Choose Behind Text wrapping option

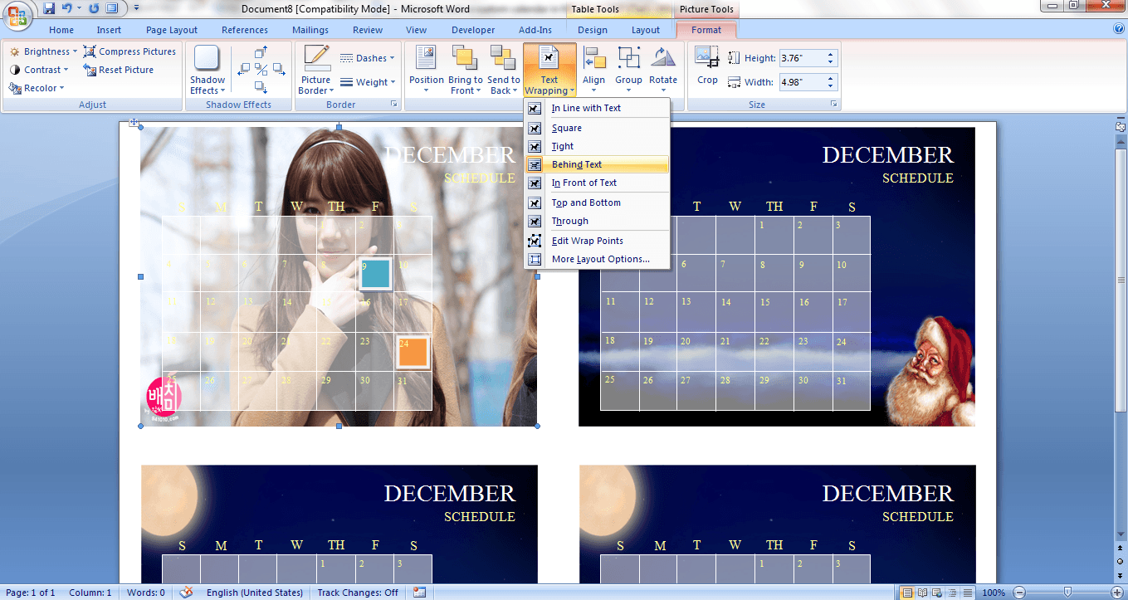click(577, 164)
